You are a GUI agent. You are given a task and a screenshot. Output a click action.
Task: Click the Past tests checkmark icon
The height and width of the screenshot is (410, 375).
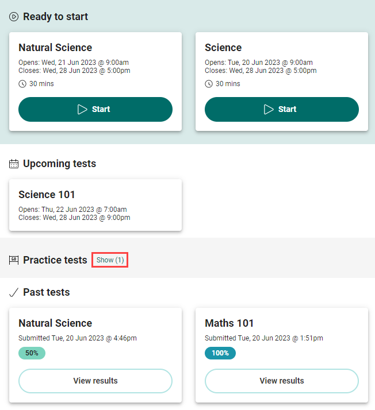[x=14, y=292]
